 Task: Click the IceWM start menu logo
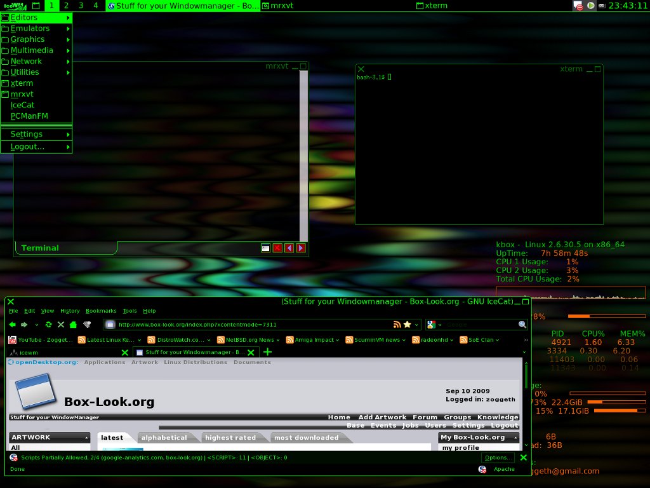tap(15, 6)
